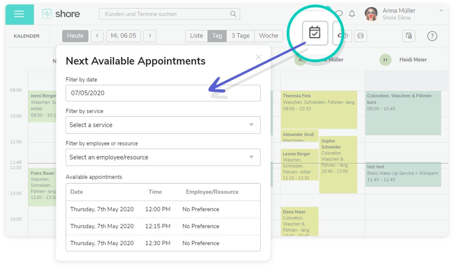453x269 pixels.
Task: Click the Filter by date input field
Action: (163, 93)
